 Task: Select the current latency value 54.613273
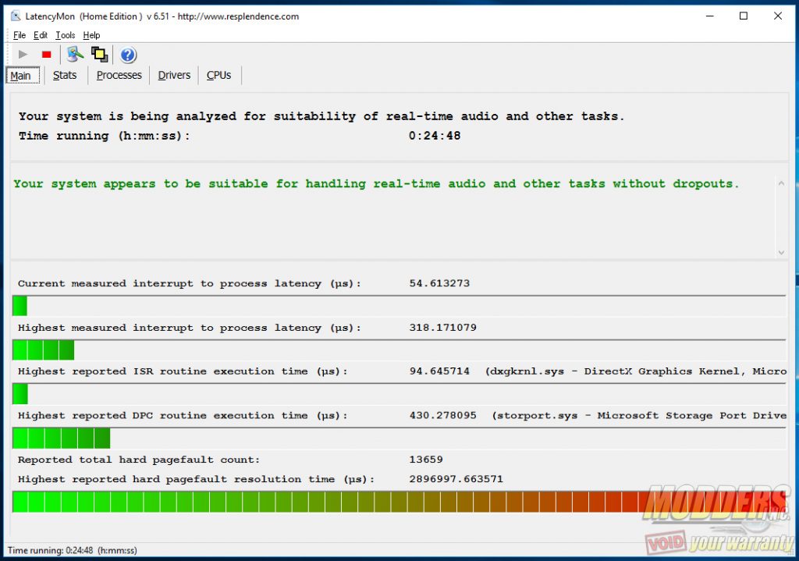[x=440, y=283]
